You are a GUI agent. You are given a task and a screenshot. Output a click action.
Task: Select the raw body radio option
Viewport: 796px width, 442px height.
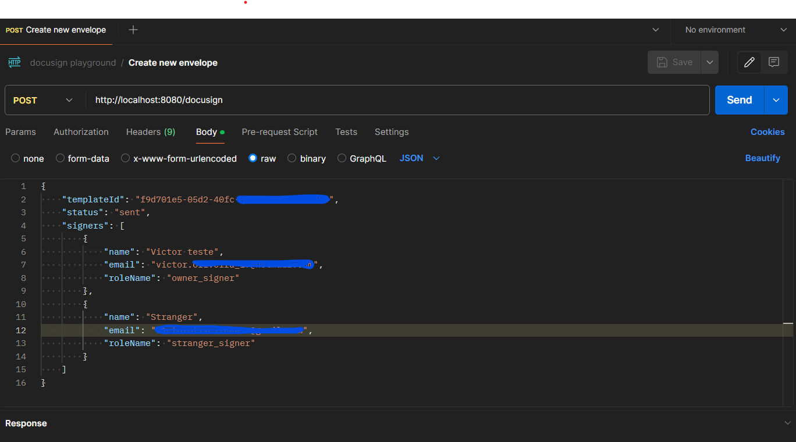pyautogui.click(x=253, y=158)
